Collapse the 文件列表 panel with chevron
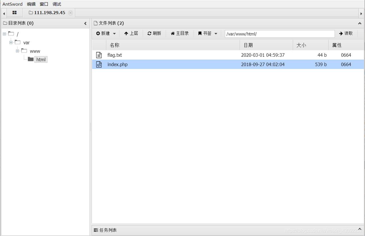The image size is (365, 236). [360, 24]
